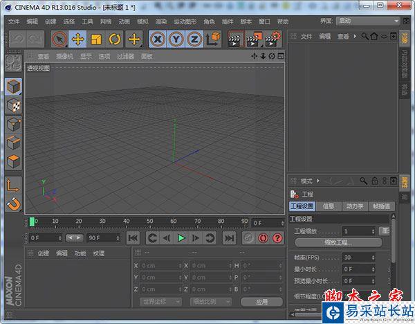415x324 pixels.
Task: Switch to the 工程设置 tab
Action: tap(302, 206)
